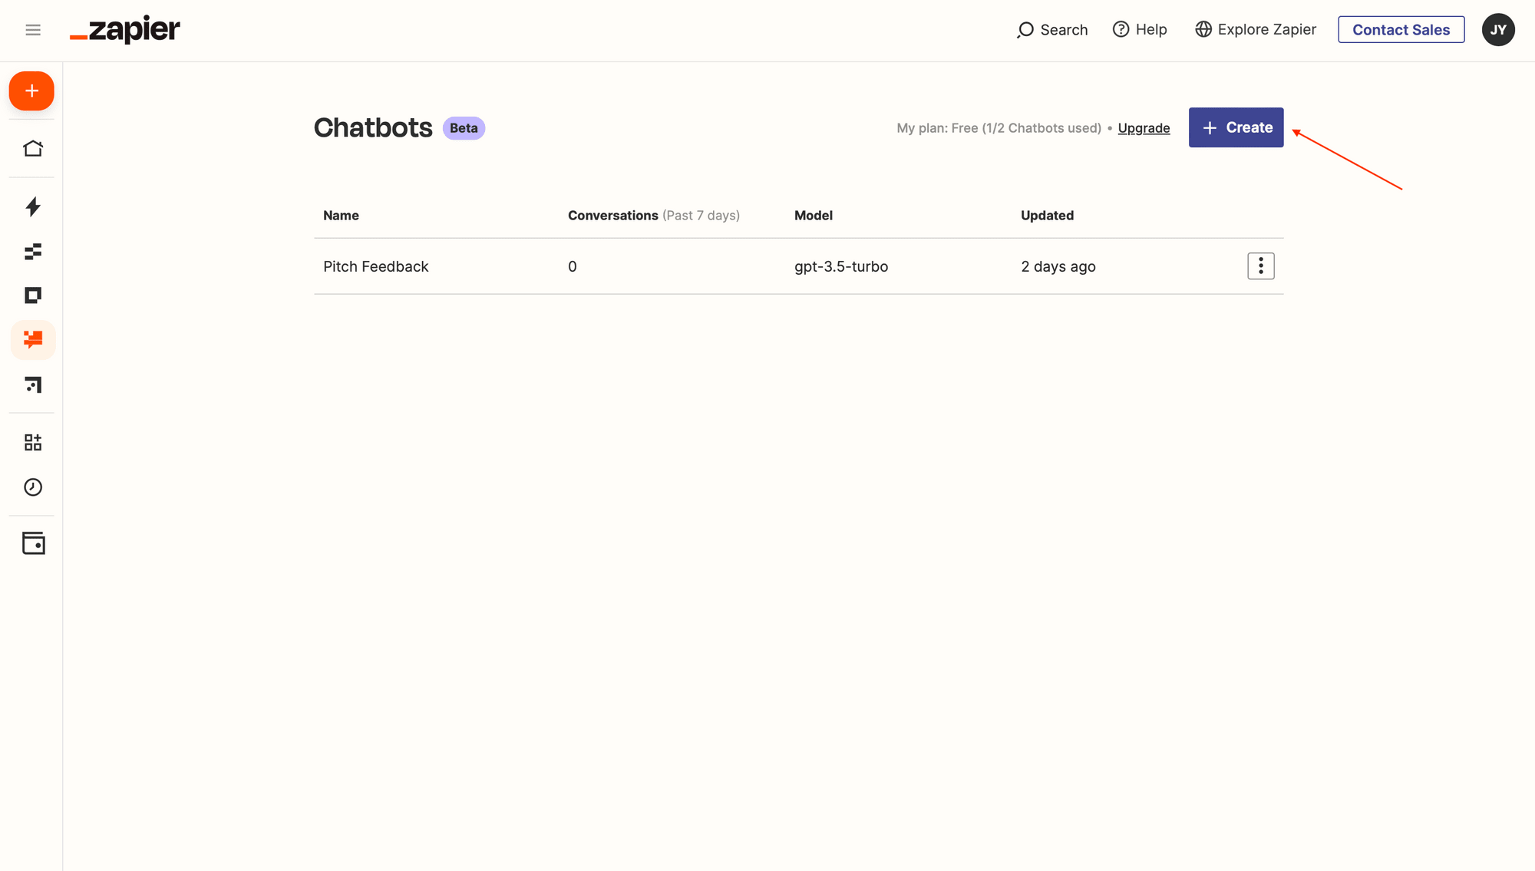Image resolution: width=1535 pixels, height=871 pixels.
Task: Click the three-dot menu for Pitch Feedback
Action: [1259, 266]
